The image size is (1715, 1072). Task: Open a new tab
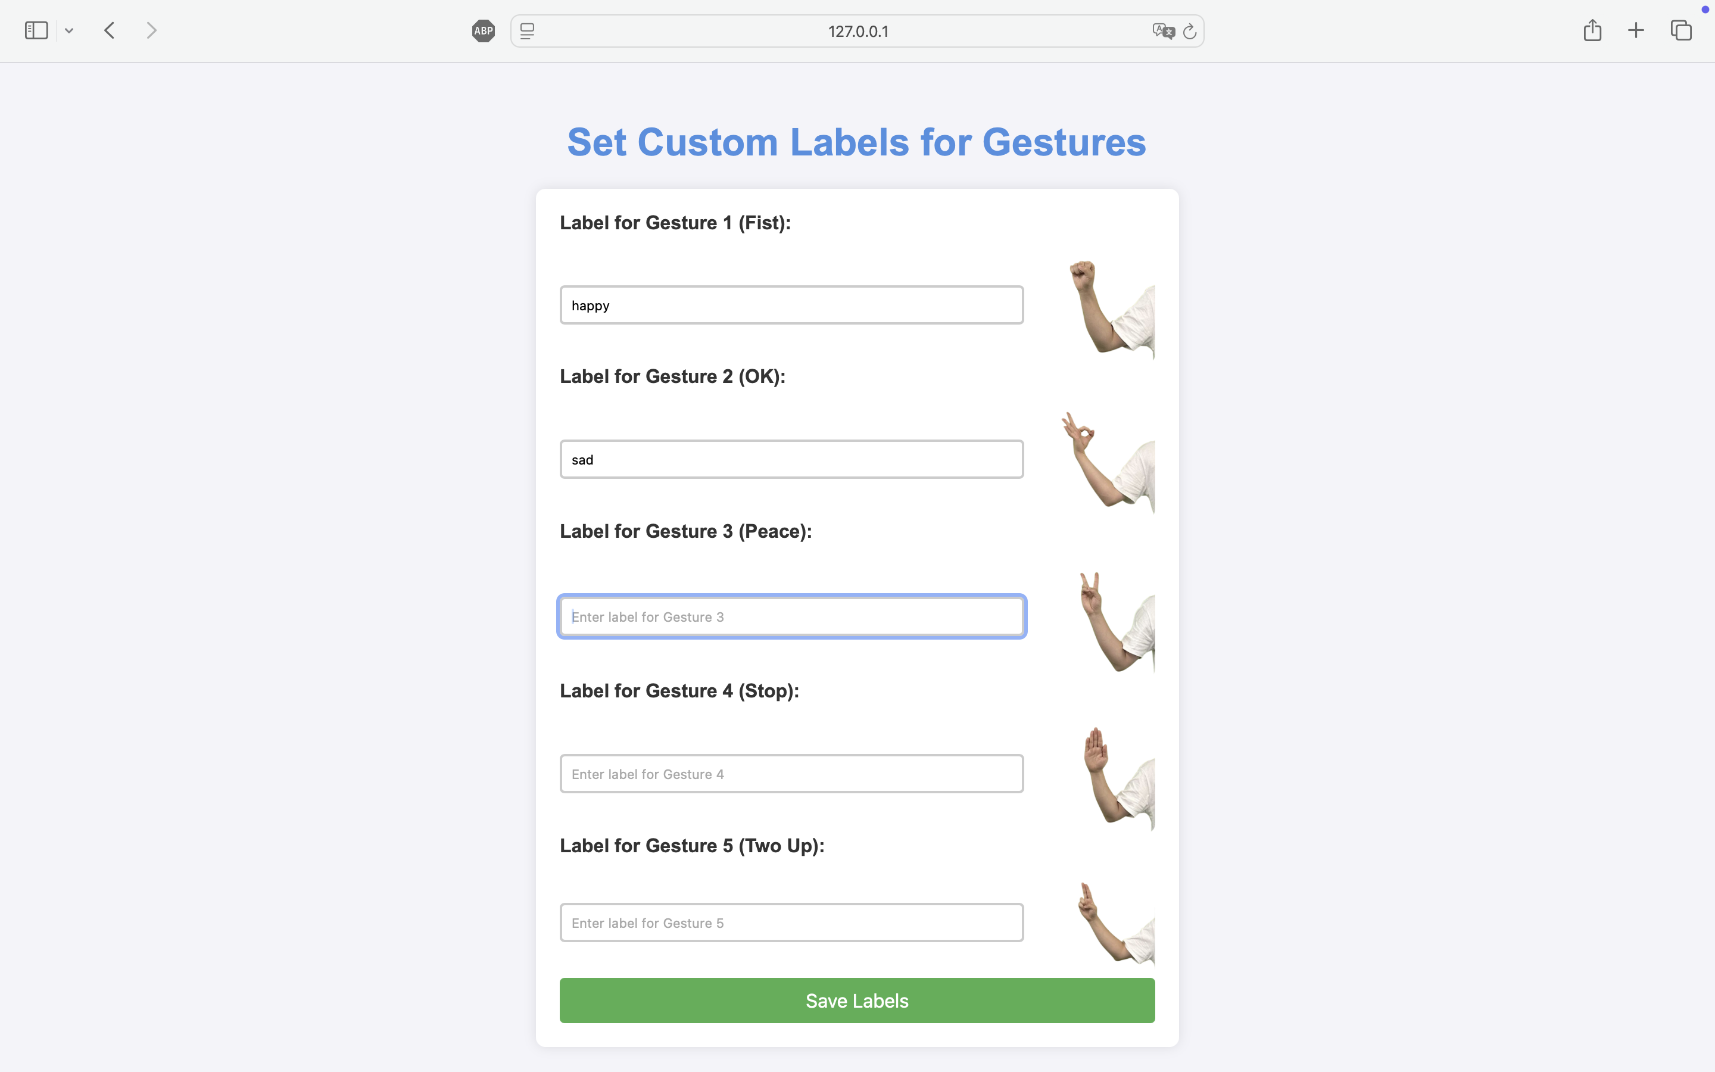click(x=1636, y=30)
